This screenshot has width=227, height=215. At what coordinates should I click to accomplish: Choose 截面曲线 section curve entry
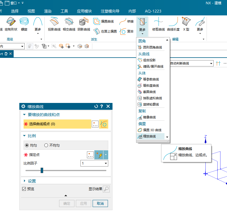(151, 92)
